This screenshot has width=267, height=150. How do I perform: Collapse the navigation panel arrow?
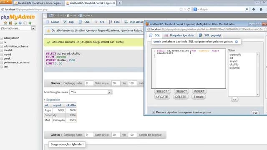[x=45, y=16]
